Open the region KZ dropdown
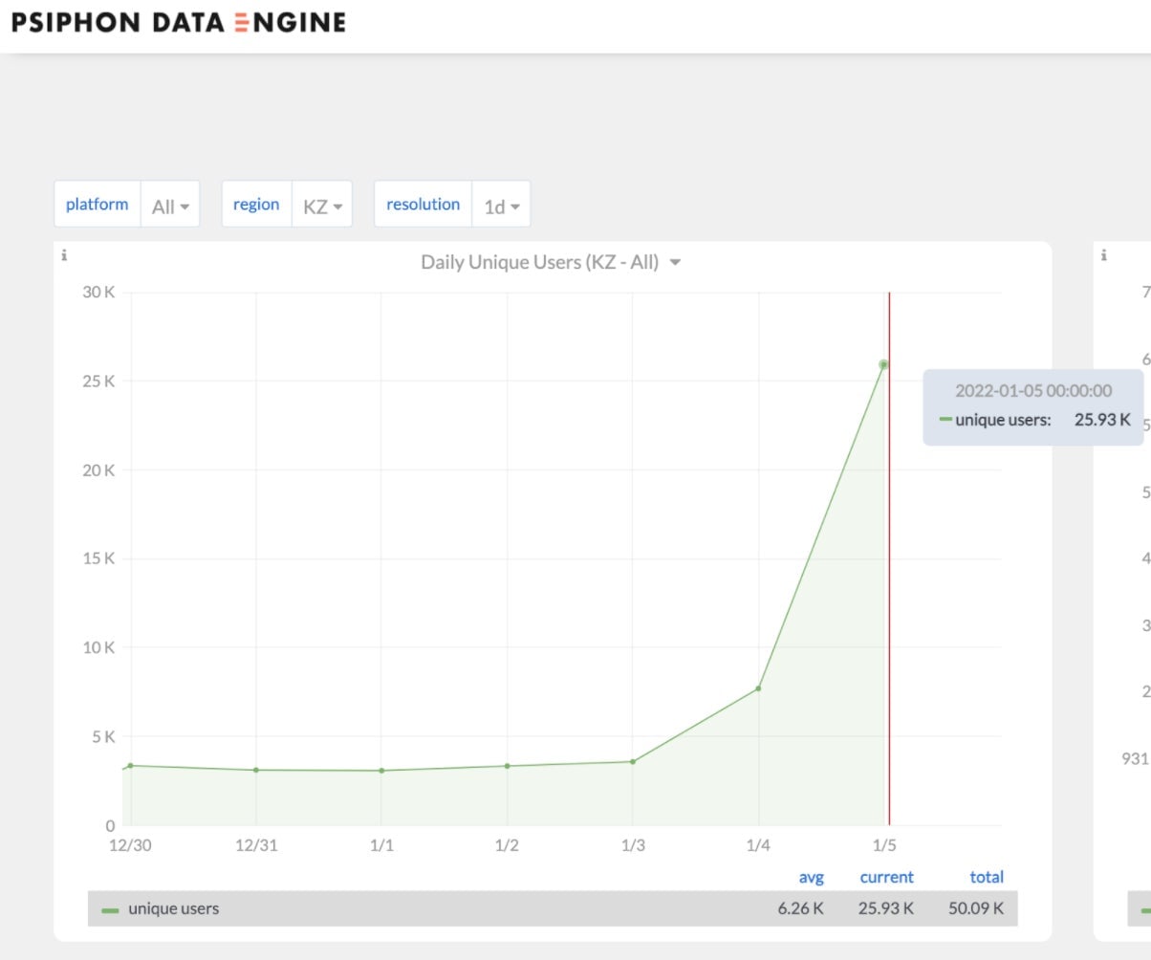Viewport: 1151px width, 960px height. pos(324,204)
